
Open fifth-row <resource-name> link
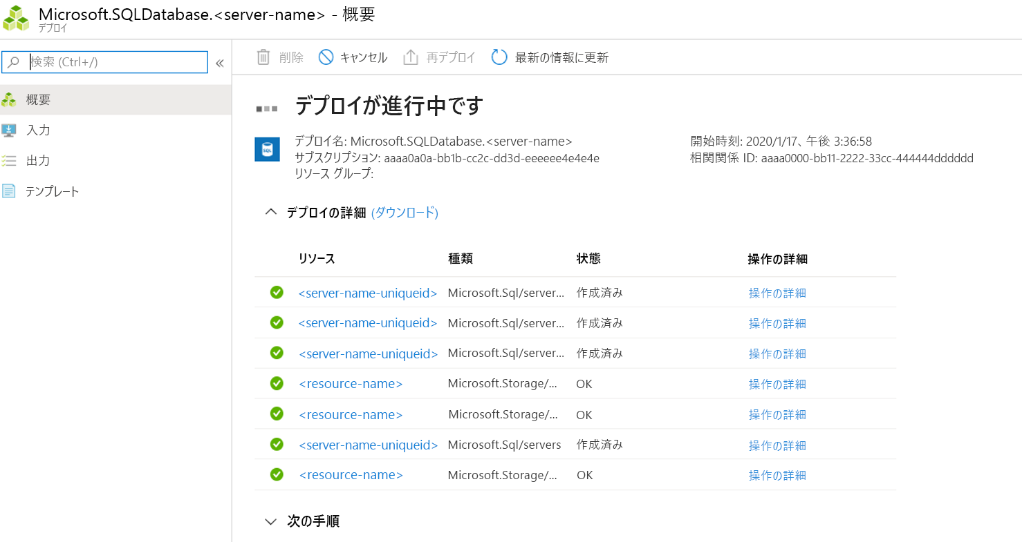(351, 414)
